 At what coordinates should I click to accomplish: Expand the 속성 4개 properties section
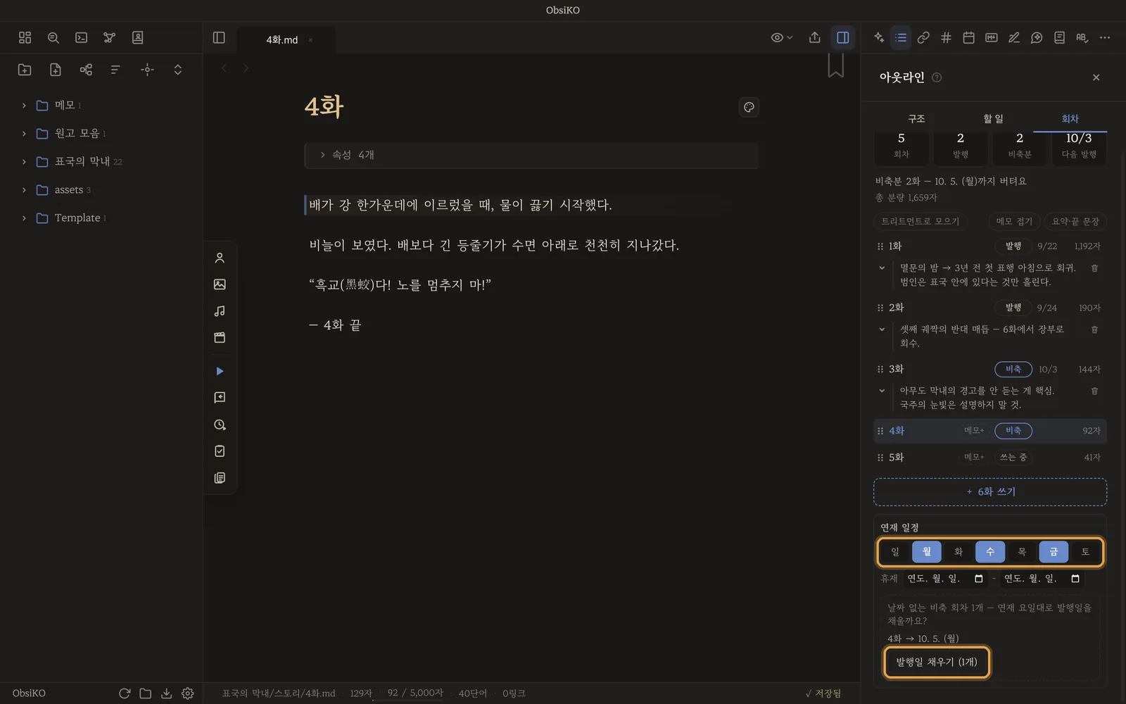(x=531, y=155)
